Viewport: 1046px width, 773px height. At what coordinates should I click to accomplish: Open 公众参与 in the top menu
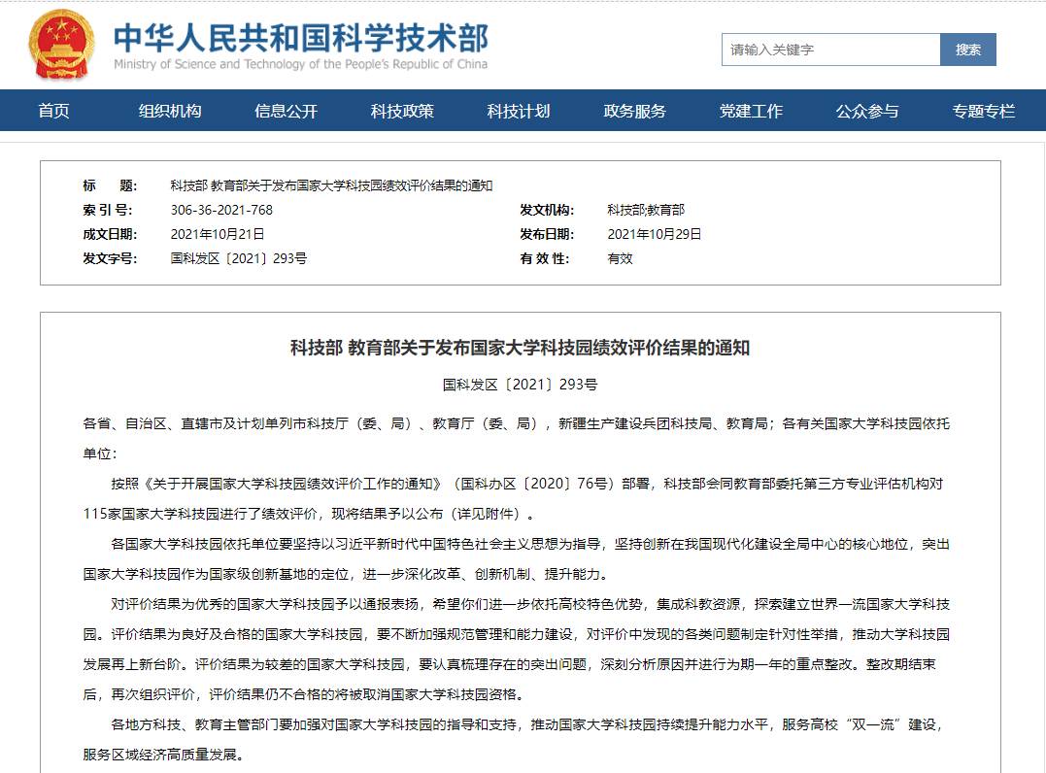[x=867, y=111]
